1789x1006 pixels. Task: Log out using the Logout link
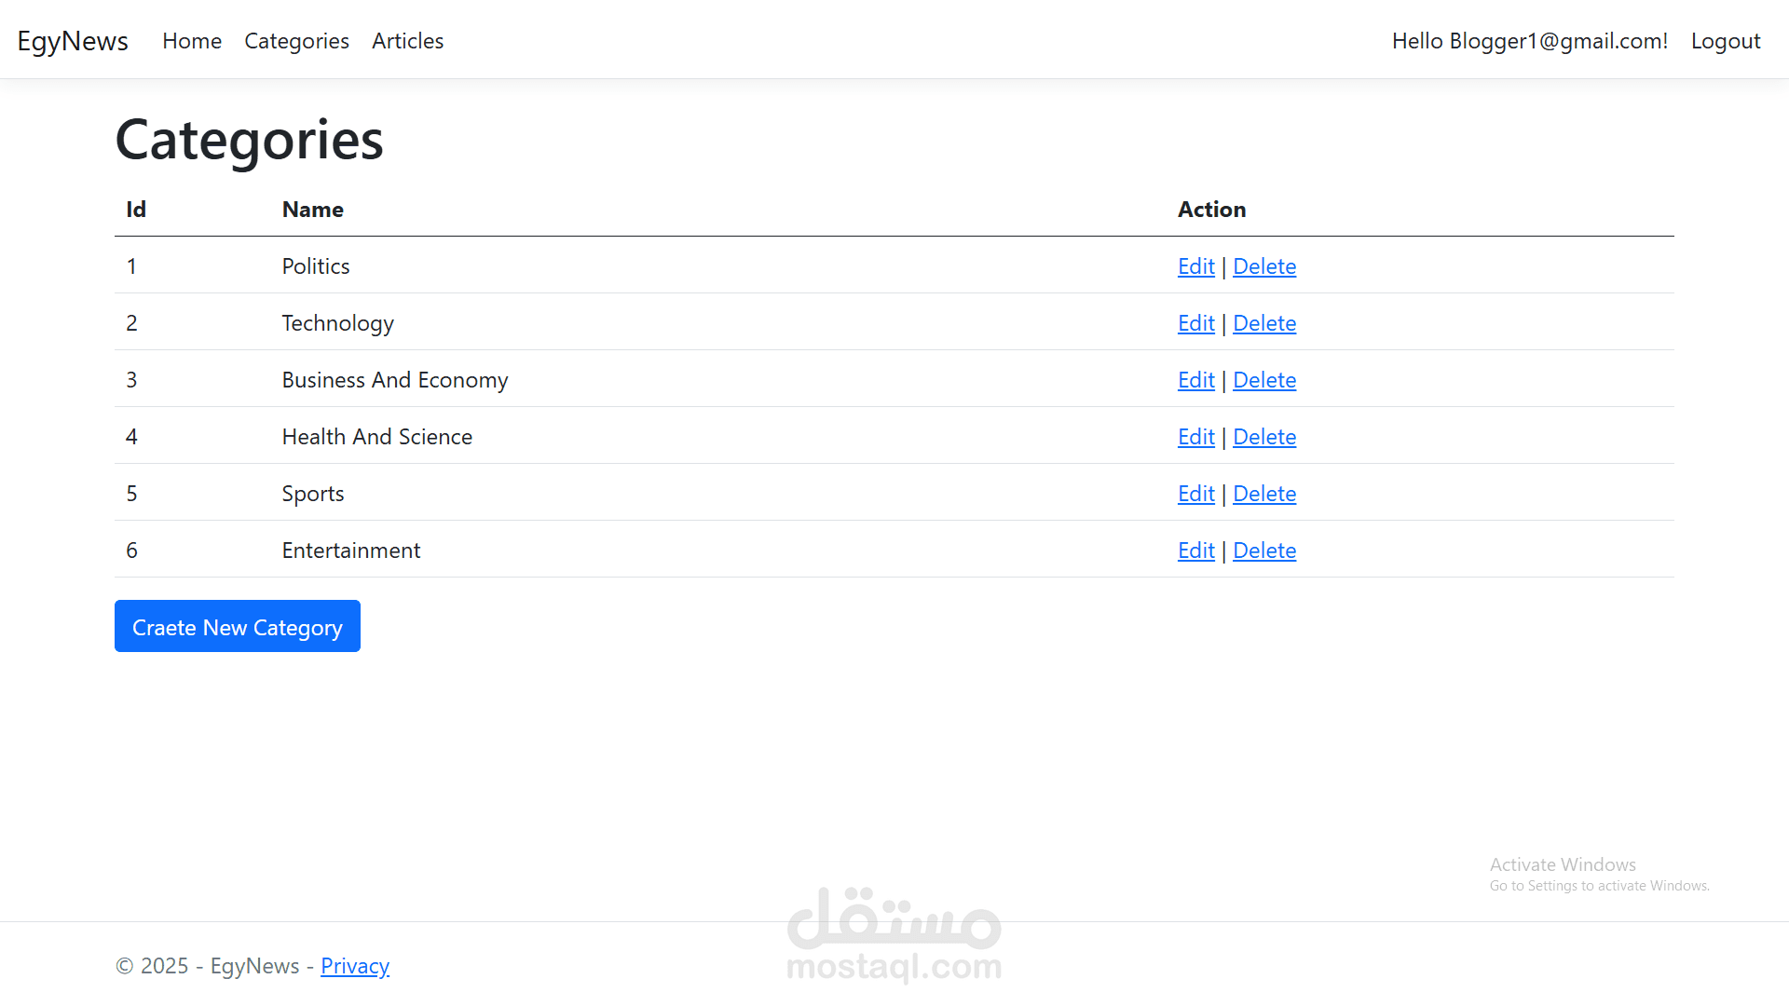1725,41
